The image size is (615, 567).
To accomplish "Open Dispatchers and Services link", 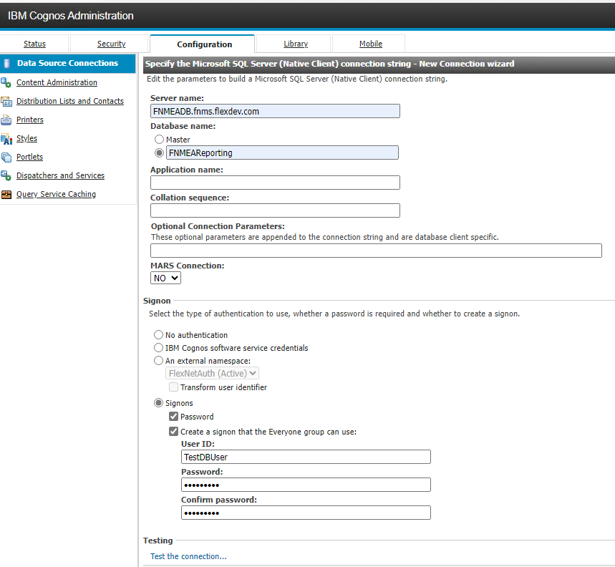I will (x=60, y=175).
